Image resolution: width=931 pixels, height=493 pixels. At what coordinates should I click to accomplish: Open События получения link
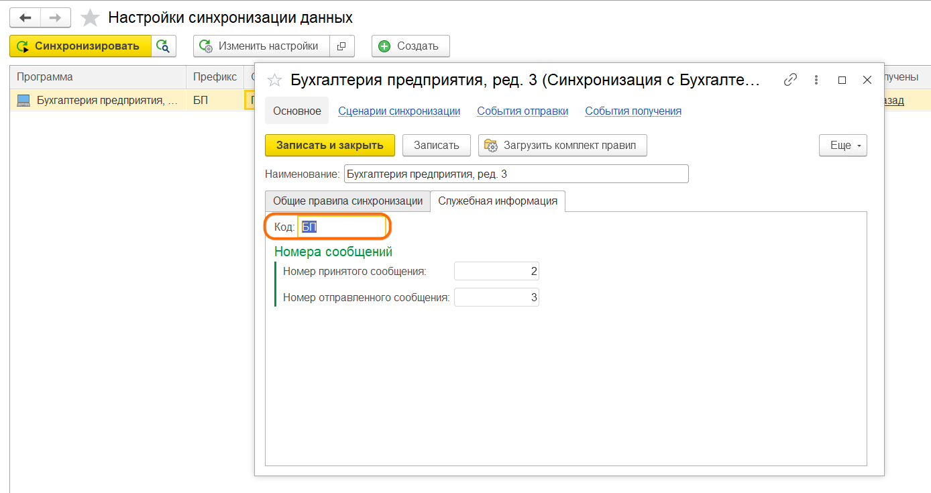633,111
